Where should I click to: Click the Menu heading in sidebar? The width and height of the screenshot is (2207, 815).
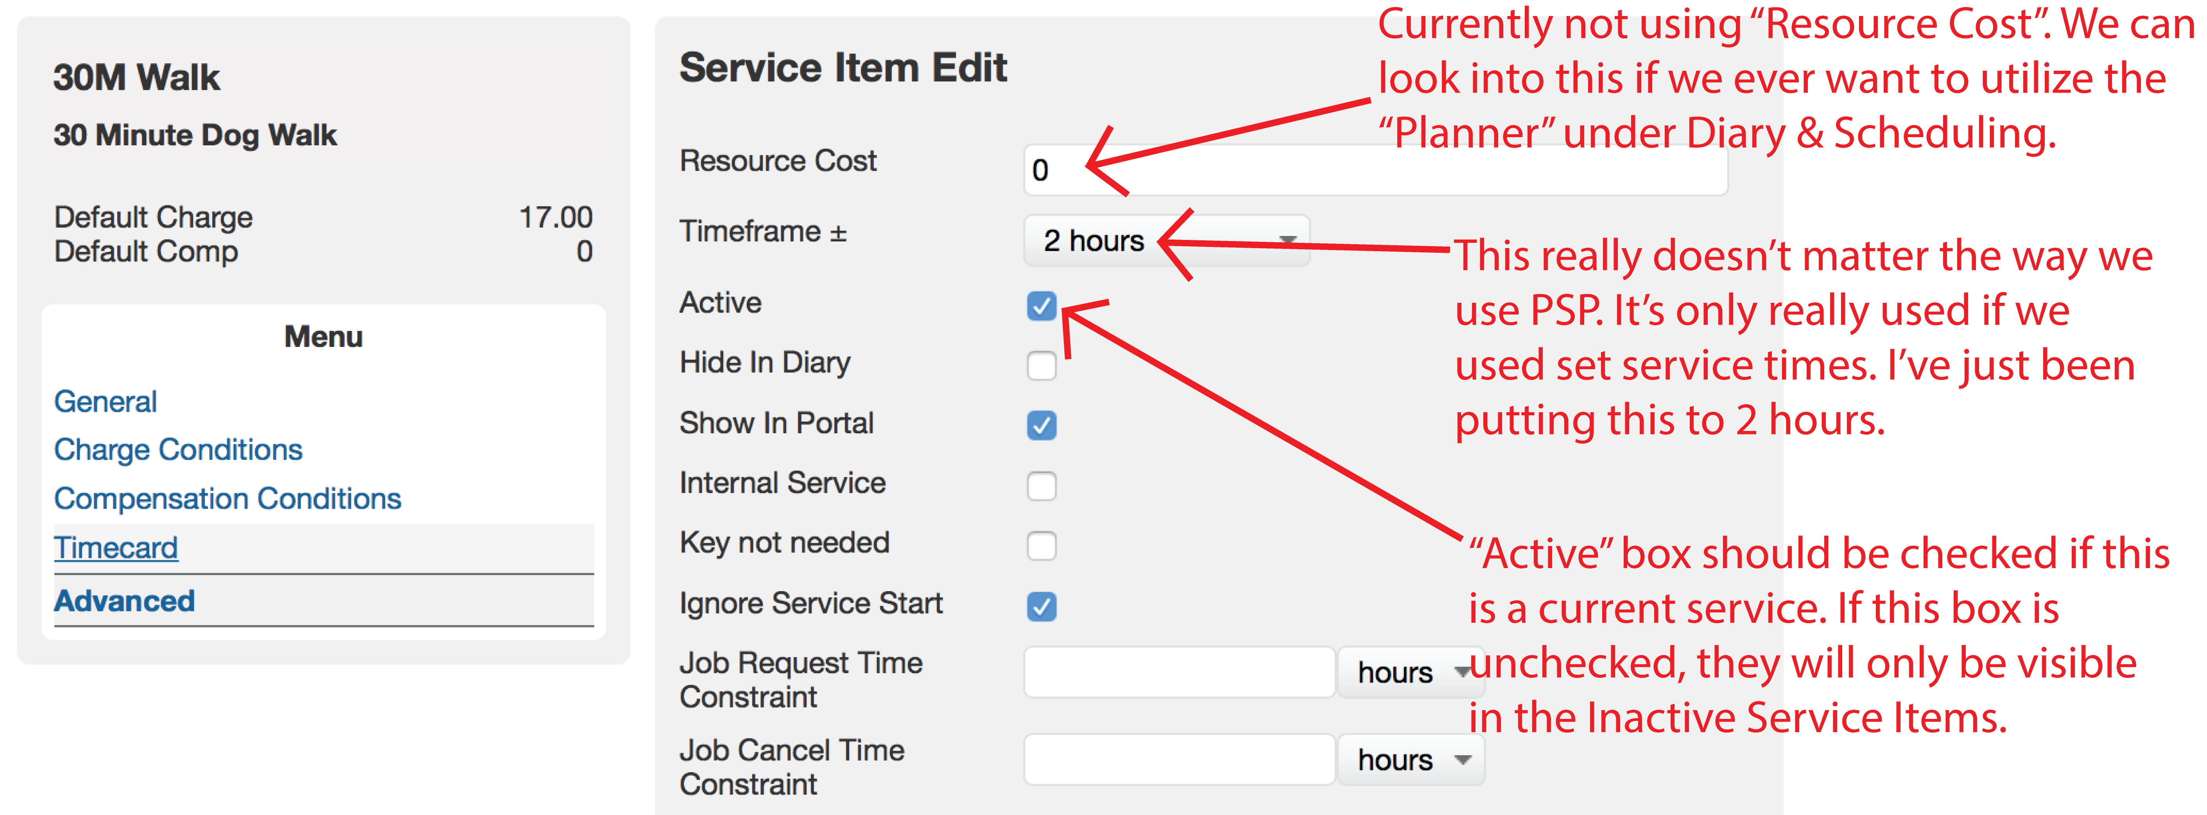[324, 336]
